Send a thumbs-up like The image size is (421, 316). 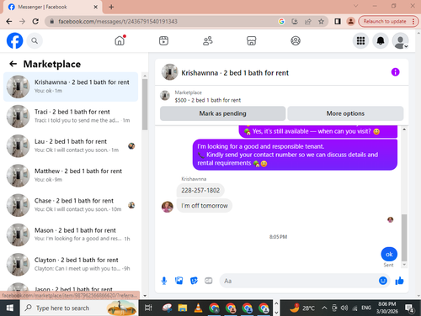[x=399, y=281]
